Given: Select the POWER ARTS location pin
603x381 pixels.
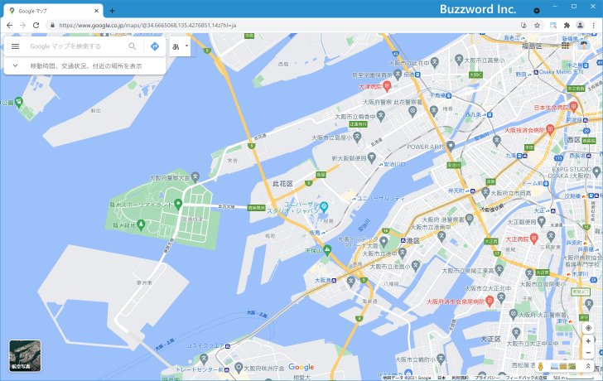Looking at the screenshot, I should pyautogui.click(x=451, y=146).
